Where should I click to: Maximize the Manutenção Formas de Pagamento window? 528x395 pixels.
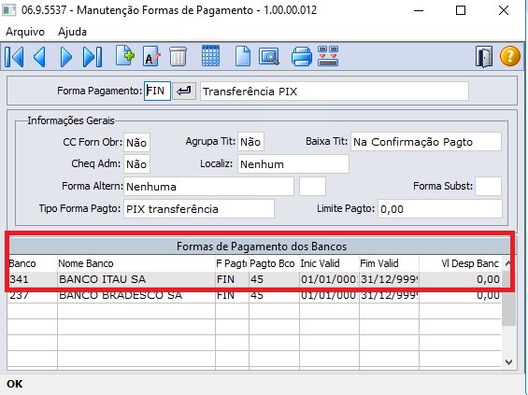pyautogui.click(x=461, y=10)
